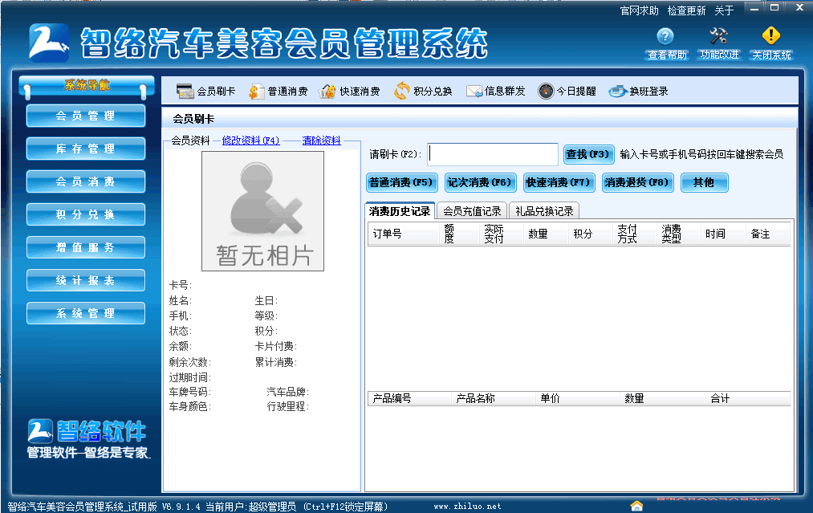The width and height of the screenshot is (813, 513).
Task: Open 积分兑换 toolbar icon
Action: click(402, 92)
